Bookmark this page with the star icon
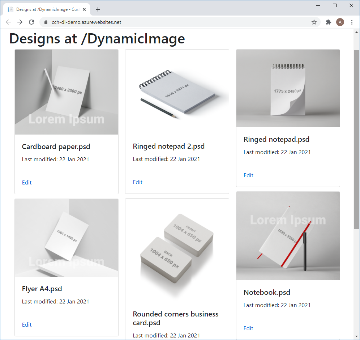Screen dimensions: 360x340 (314, 22)
